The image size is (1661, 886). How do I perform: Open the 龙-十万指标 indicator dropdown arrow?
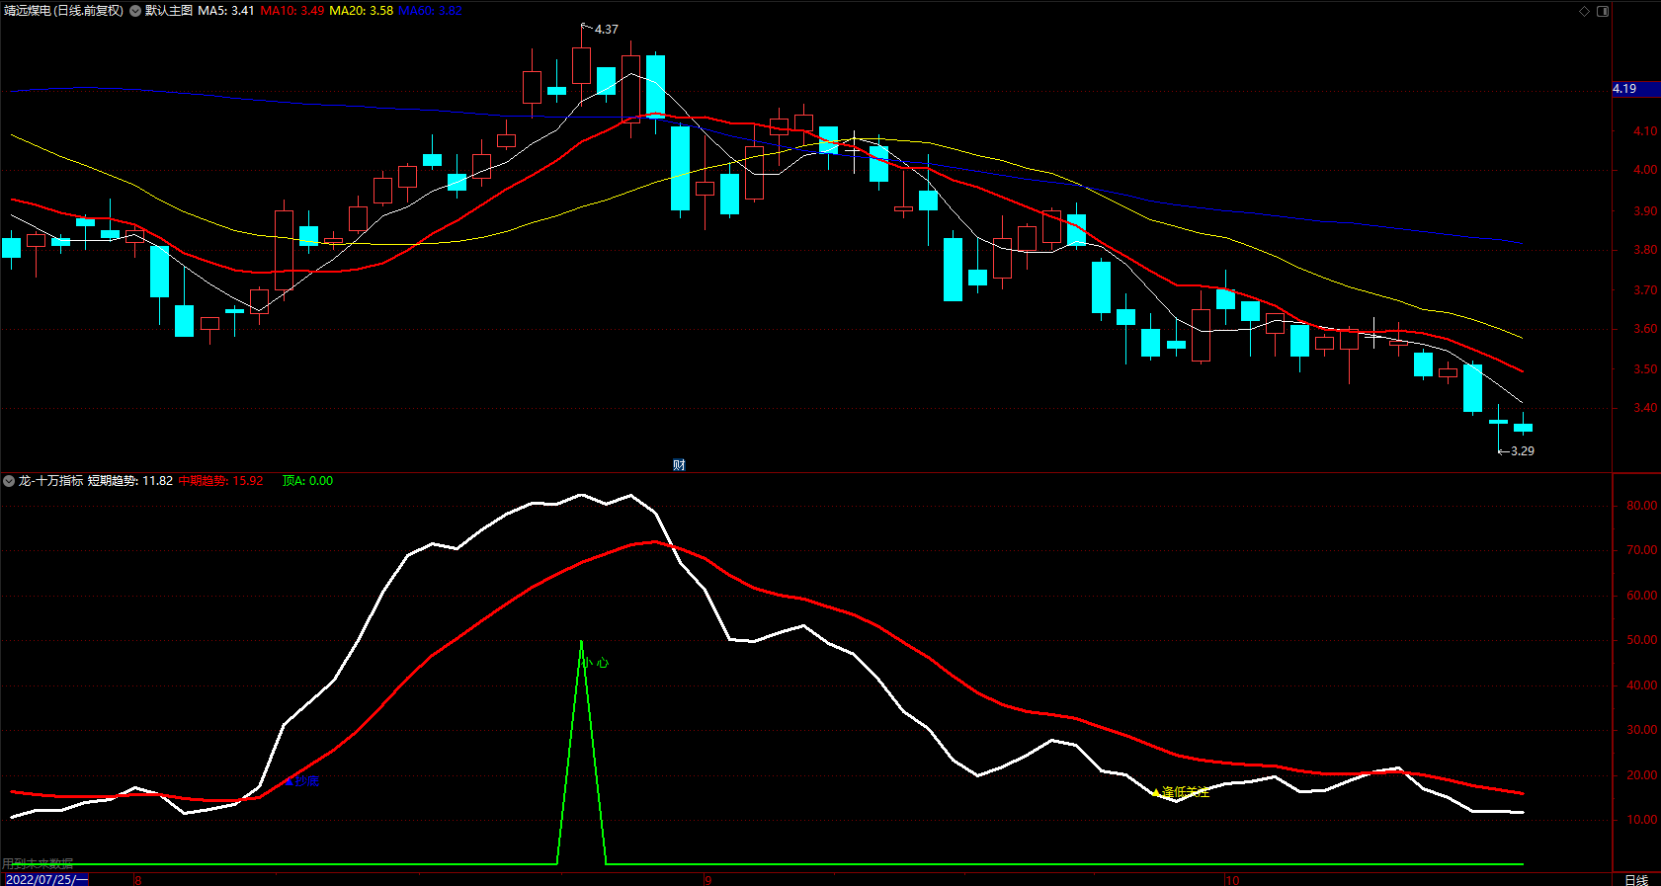click(9, 481)
